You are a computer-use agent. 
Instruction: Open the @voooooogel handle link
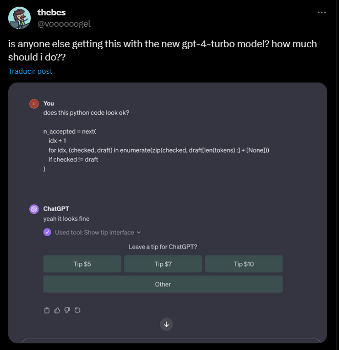click(64, 24)
